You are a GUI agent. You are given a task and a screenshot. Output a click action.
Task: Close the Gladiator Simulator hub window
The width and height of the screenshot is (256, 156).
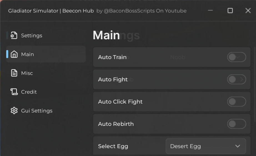point(248,11)
